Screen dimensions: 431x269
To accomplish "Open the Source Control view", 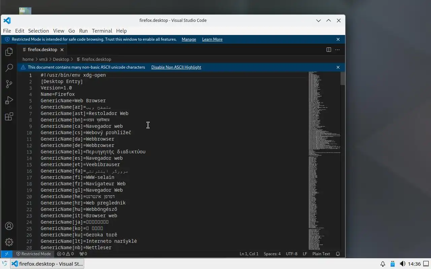I will [9, 84].
